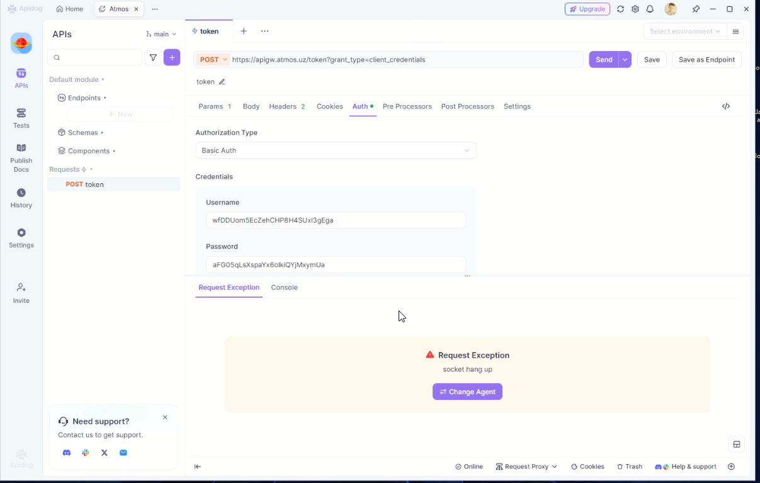Screen dimensions: 760x483
Task: Open the Select environment dropdown
Action: coord(685,31)
